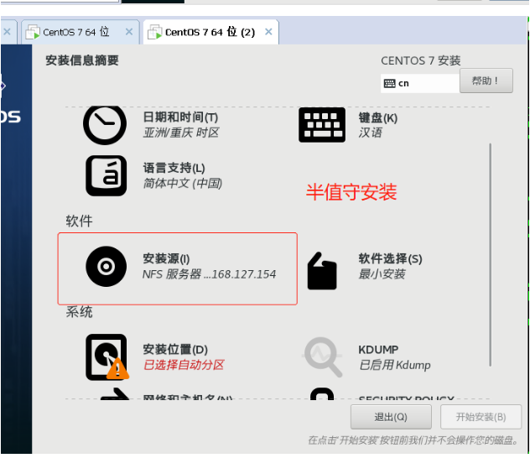This screenshot has width=530, height=458.
Task: Close the CentOS 7 64 位 (2) tab
Action: pos(268,32)
